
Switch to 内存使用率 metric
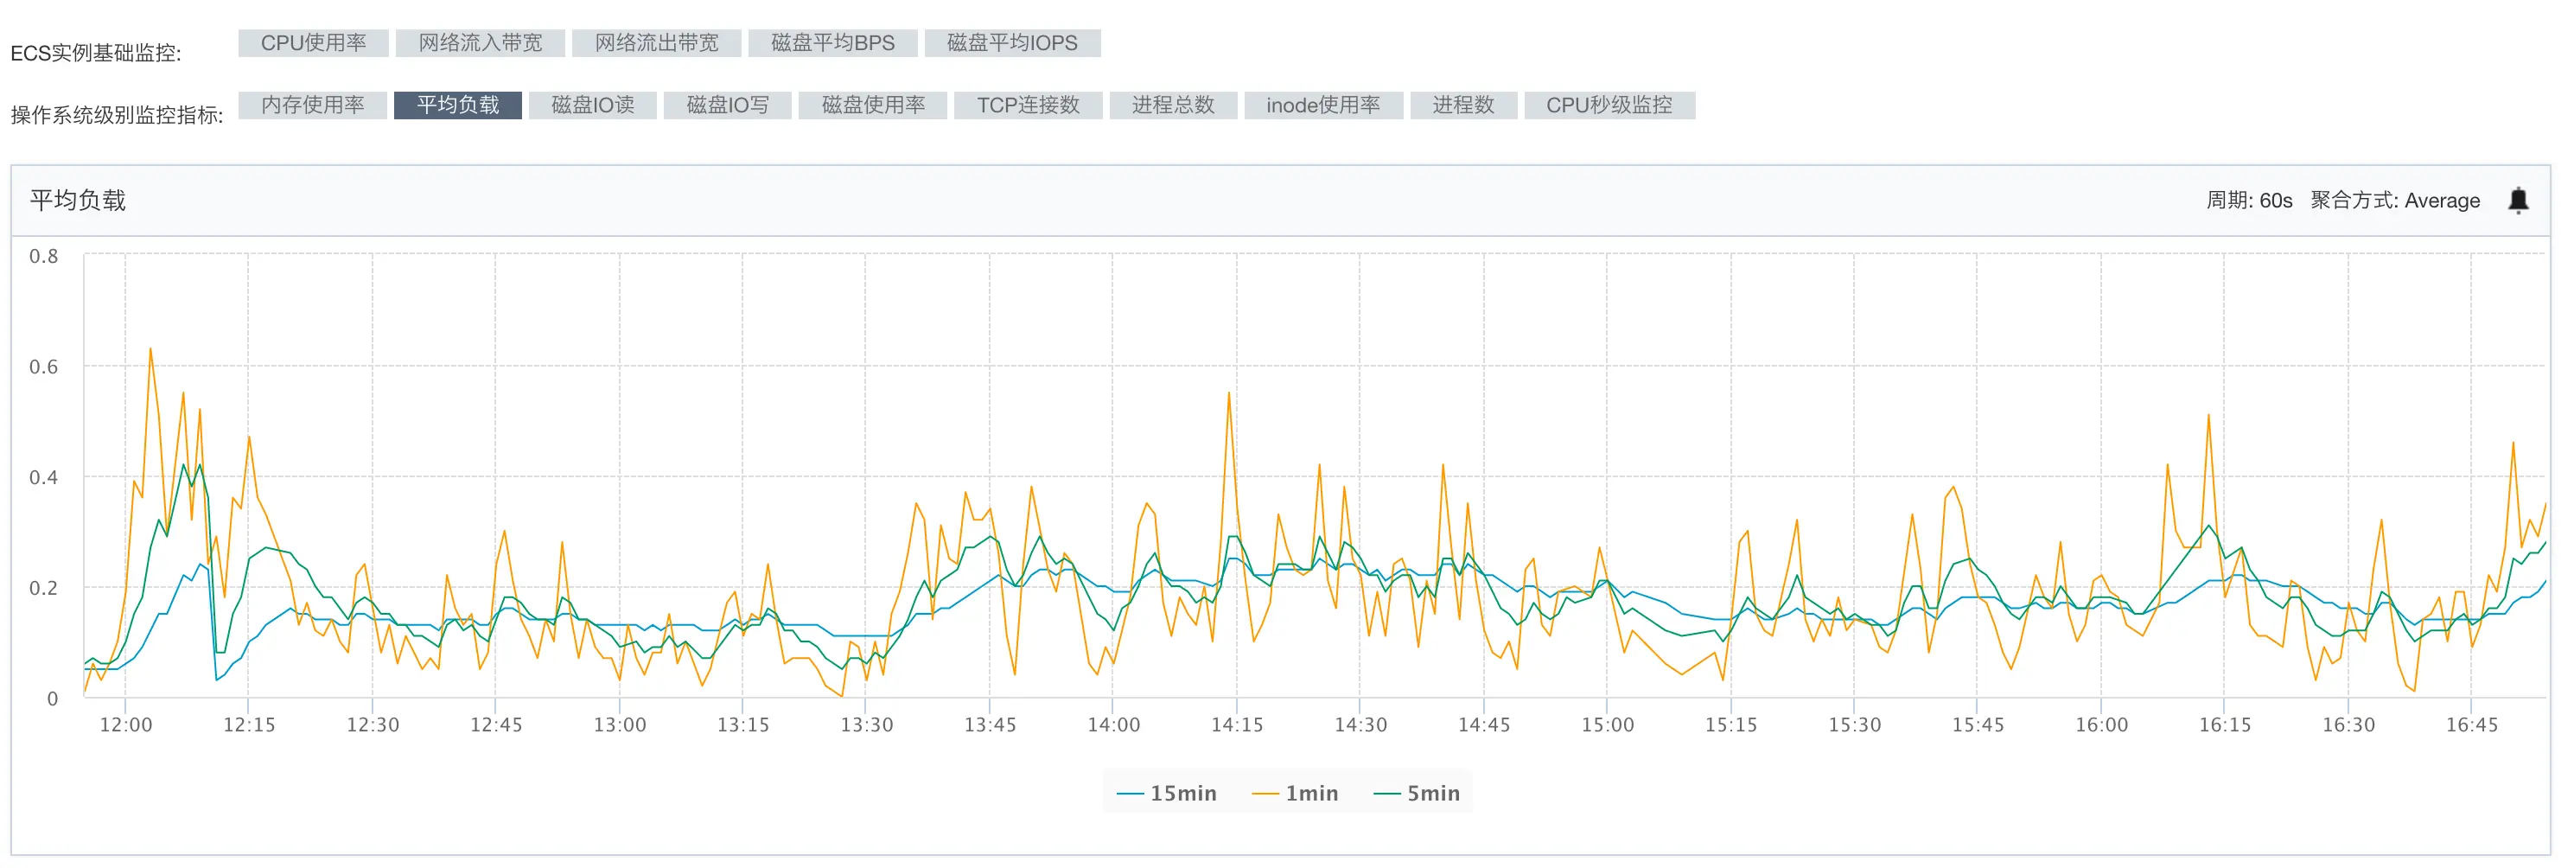(x=312, y=105)
